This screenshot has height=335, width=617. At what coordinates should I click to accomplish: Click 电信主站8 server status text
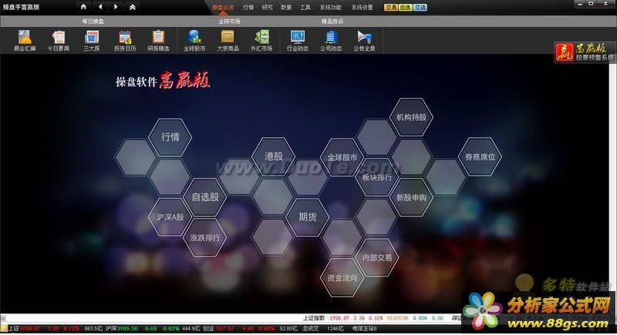tap(364, 328)
